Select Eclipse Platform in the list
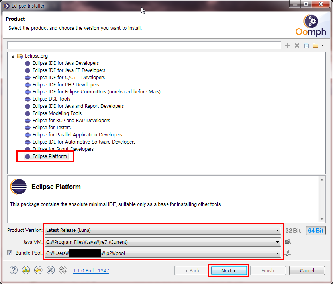The image size is (333, 284). click(49, 156)
